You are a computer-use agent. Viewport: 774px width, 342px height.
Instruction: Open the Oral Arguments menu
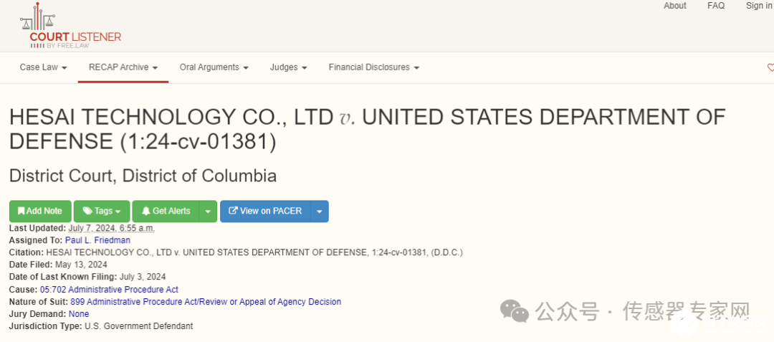point(214,67)
